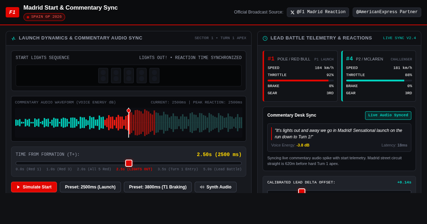This screenshot has height=224, width=427.
Task: Click the Simulate Start button
Action: [34, 187]
